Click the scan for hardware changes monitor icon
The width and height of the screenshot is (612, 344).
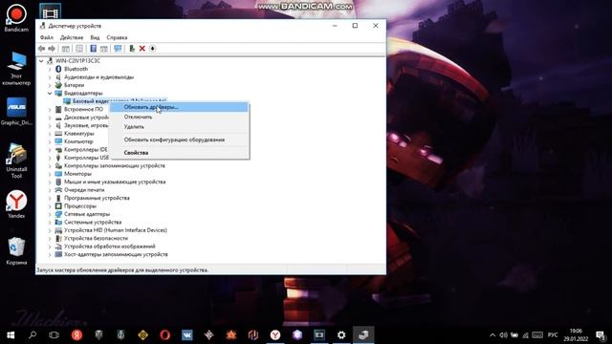point(118,49)
